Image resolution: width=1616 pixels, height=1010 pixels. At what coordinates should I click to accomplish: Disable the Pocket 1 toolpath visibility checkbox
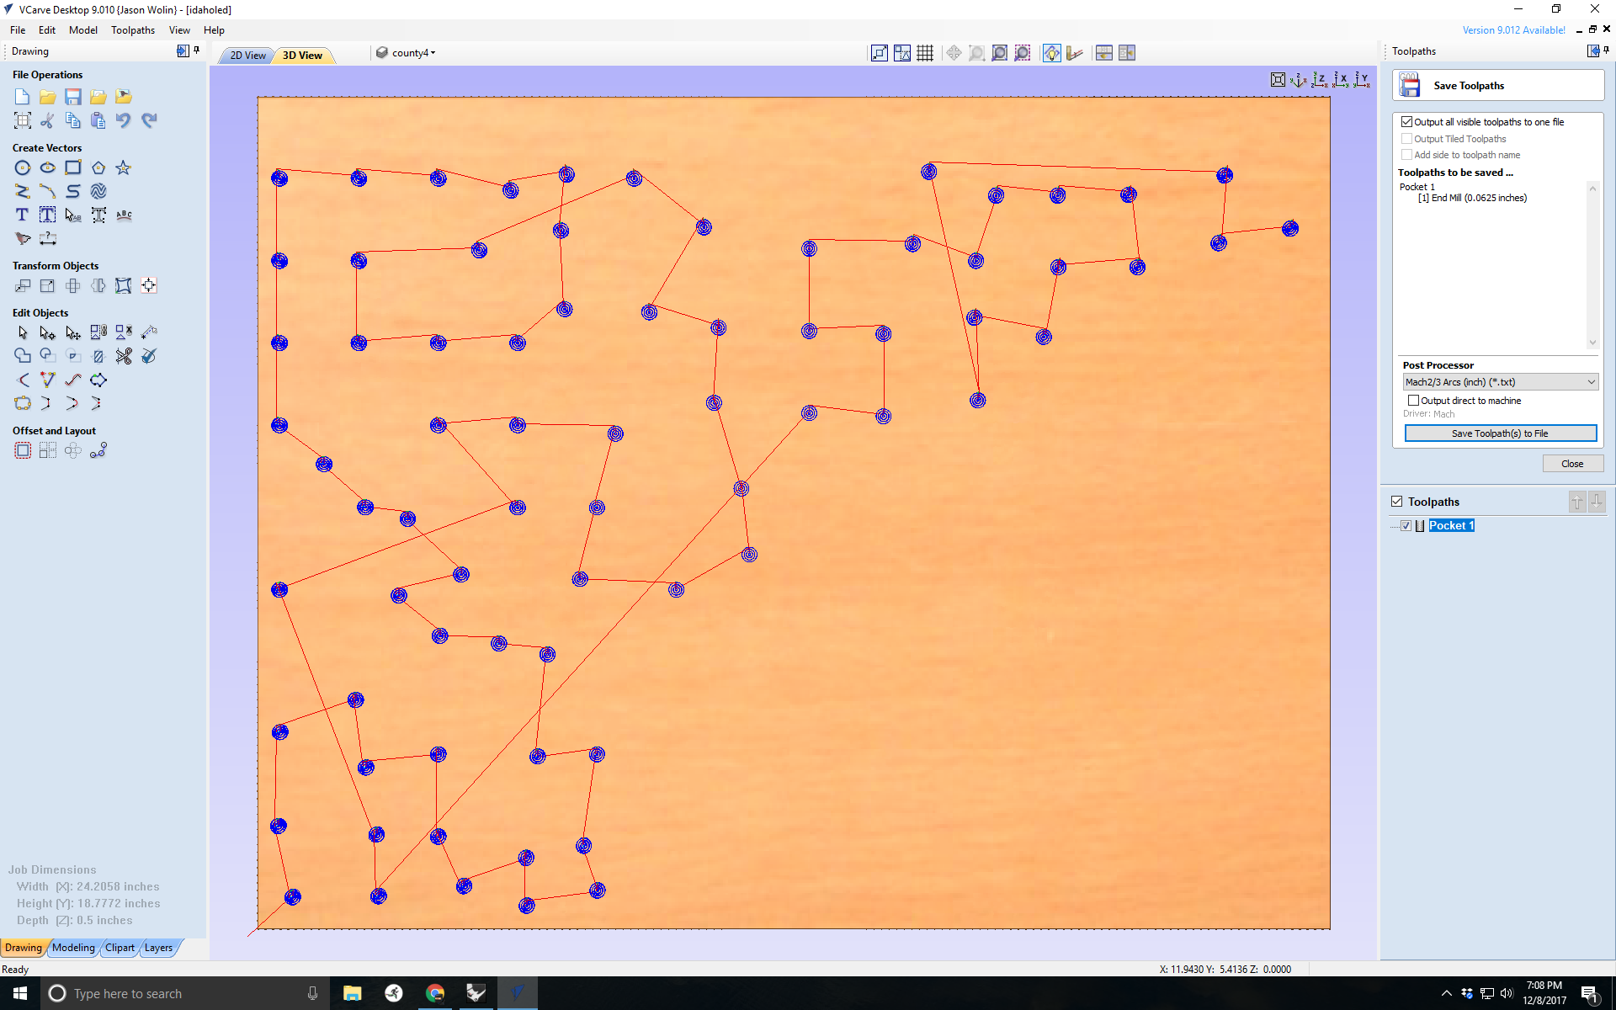pos(1406,525)
